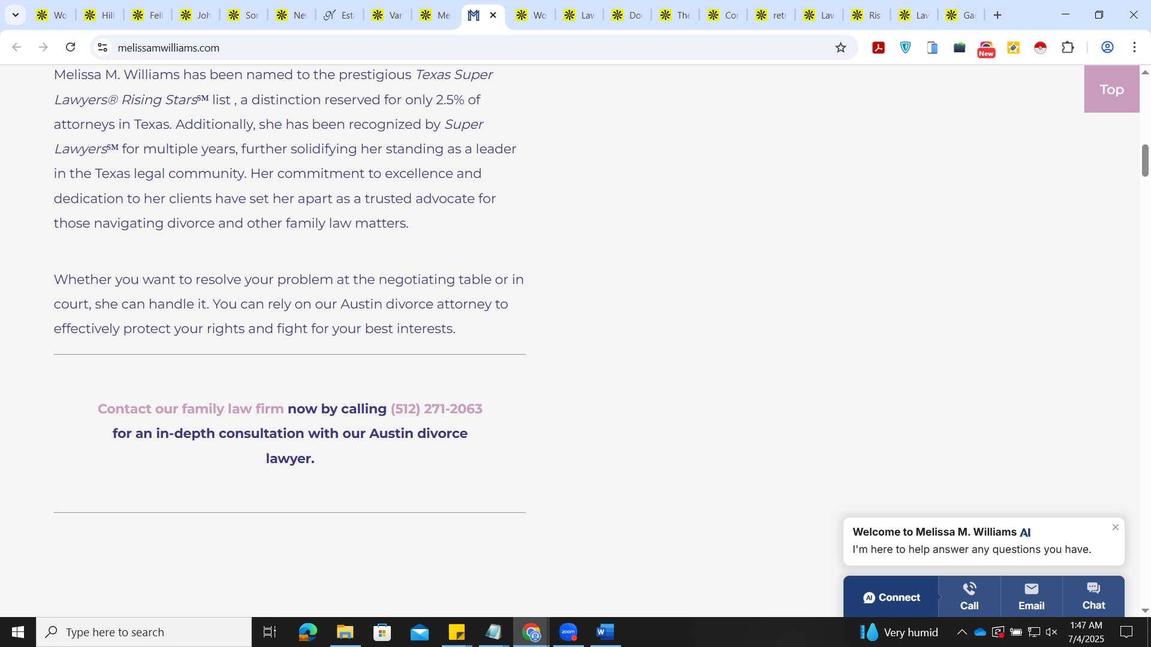Open the 'Very humid' weather widget

point(899,632)
